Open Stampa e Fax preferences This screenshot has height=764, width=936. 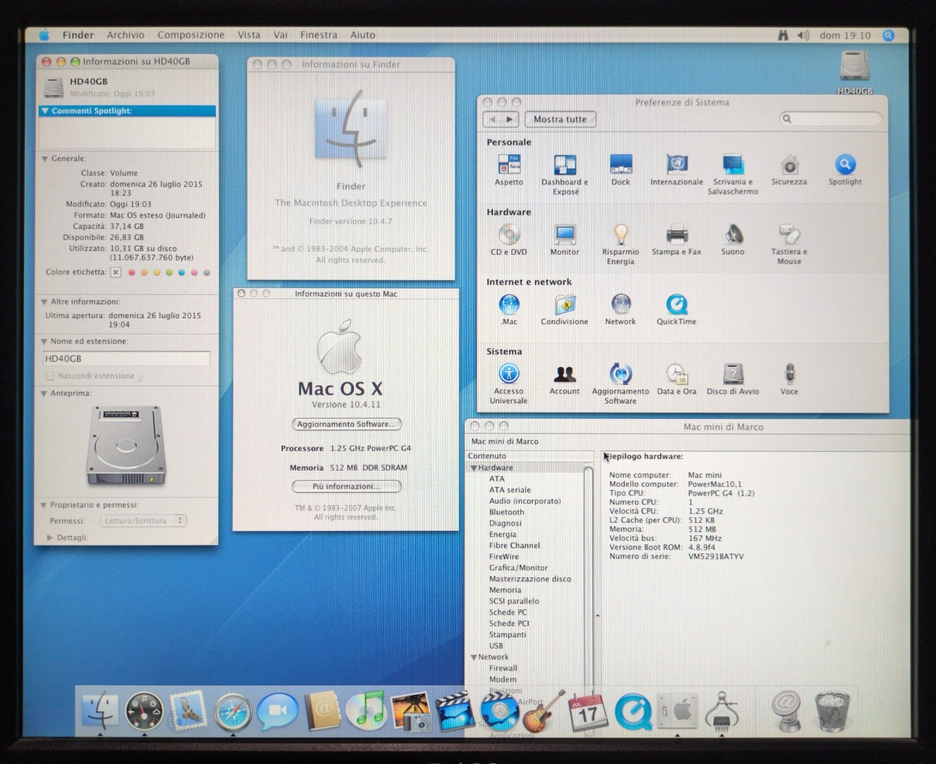[677, 240]
